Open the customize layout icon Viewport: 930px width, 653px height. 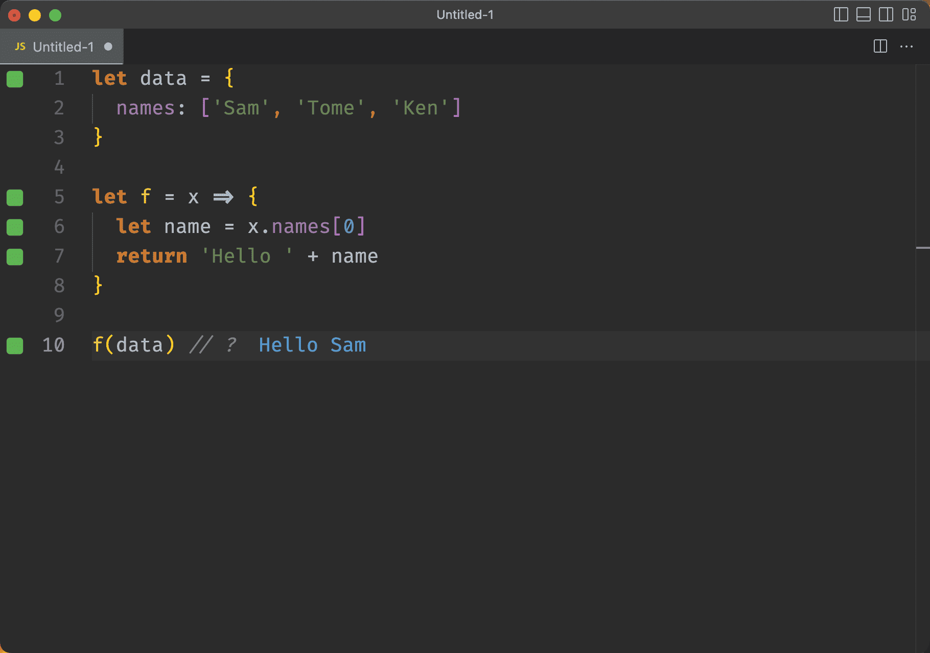pyautogui.click(x=909, y=15)
